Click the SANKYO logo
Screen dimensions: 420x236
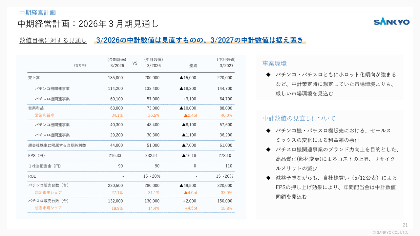[x=391, y=22]
